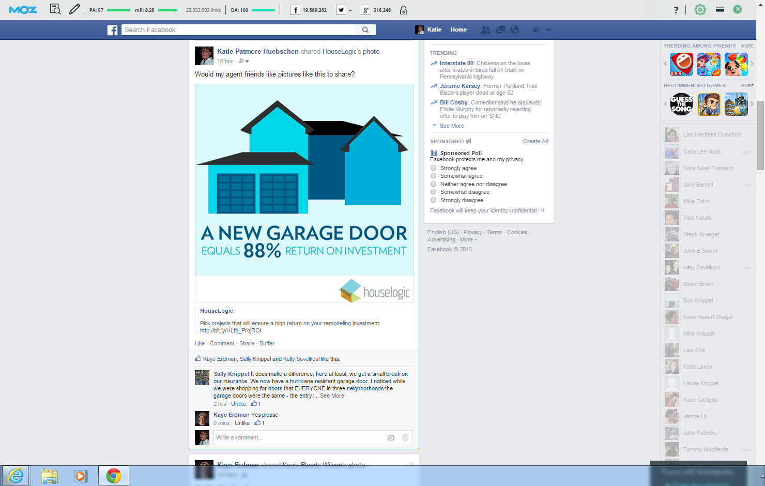Viewport: 765px width, 486px height.
Task: Unlike Kaye Erdman's comment
Action: [x=242, y=423]
